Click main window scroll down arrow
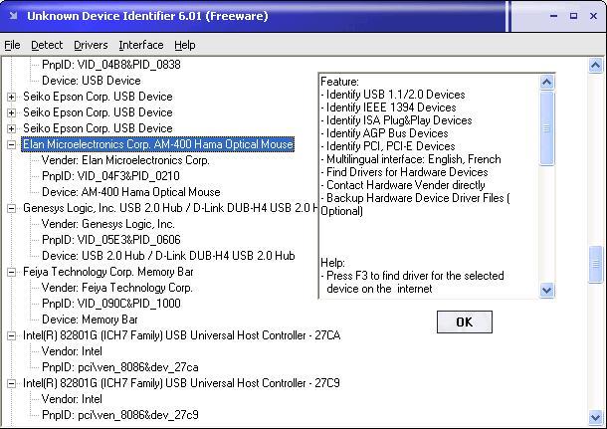The height and width of the screenshot is (429, 607). pyautogui.click(x=595, y=417)
